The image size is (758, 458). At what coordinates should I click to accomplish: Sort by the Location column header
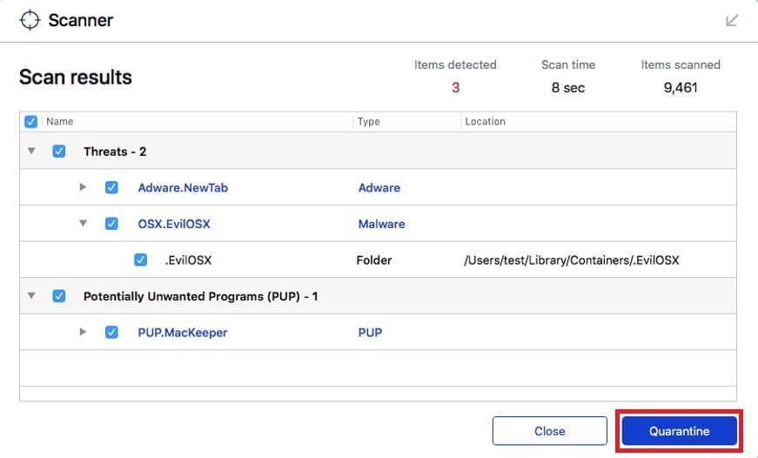(486, 122)
